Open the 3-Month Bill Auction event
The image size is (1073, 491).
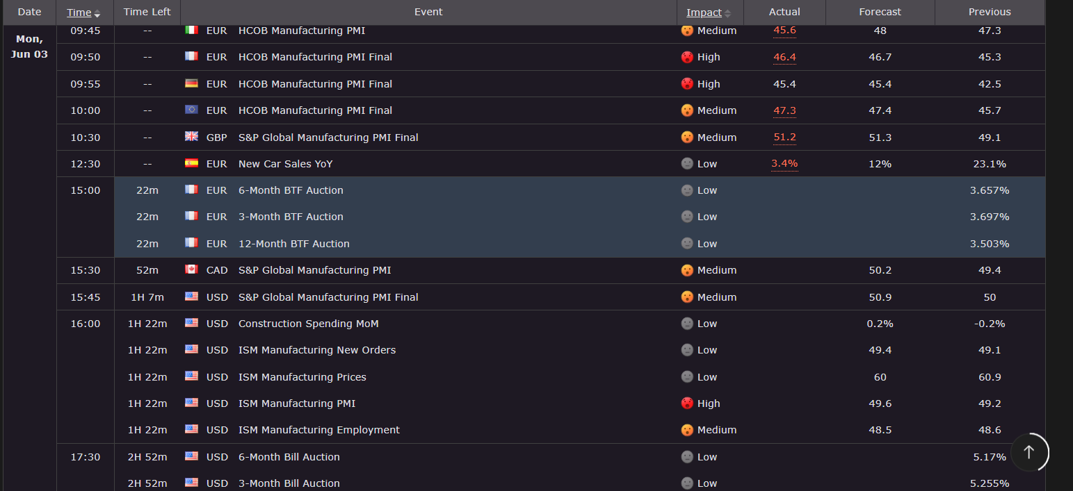point(289,483)
